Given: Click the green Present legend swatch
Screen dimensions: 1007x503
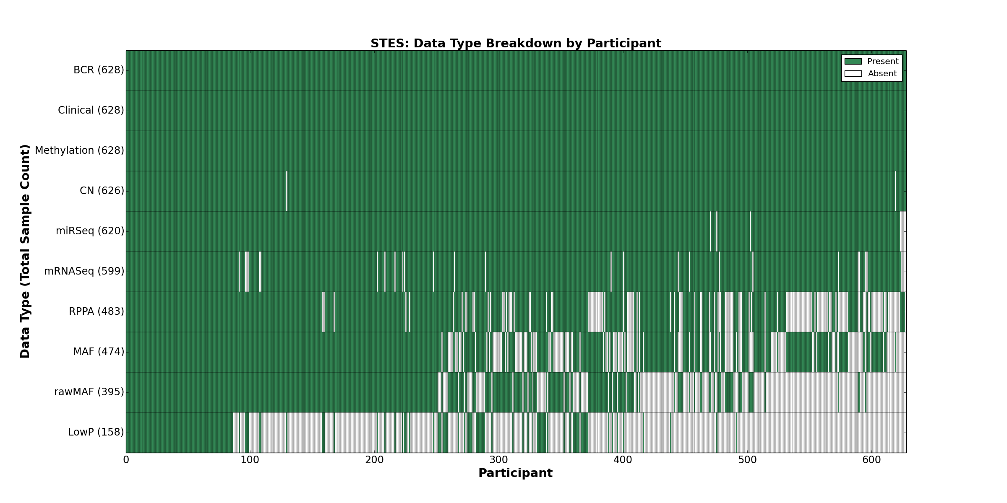Looking at the screenshot, I should 853,62.
